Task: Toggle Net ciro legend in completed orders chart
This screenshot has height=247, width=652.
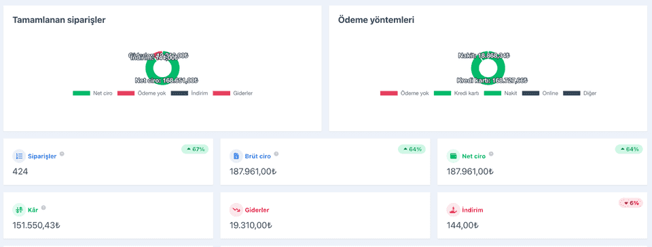Action: tap(92, 93)
